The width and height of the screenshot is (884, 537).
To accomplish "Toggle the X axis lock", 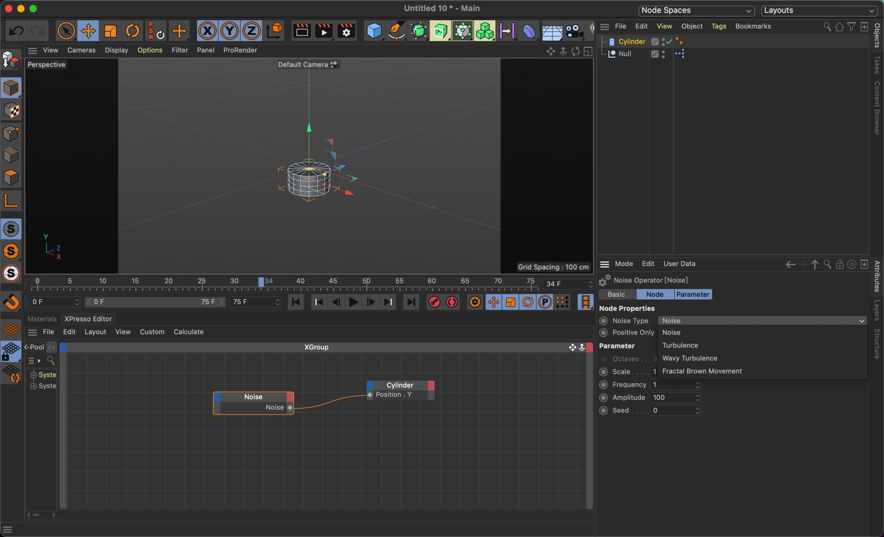I will pos(208,31).
